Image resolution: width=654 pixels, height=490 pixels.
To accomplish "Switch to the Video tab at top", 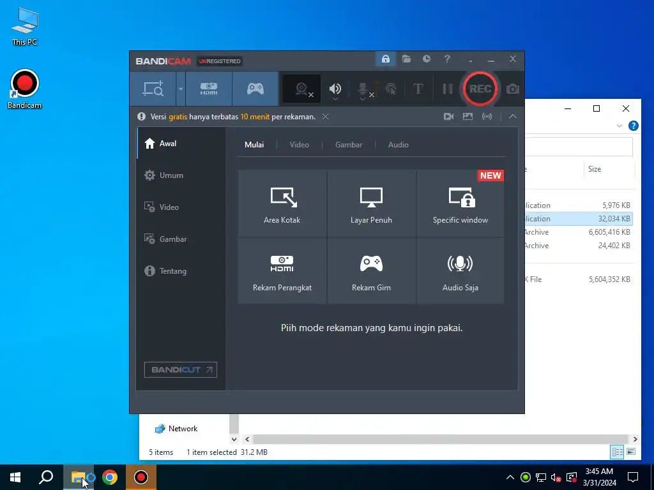I will click(299, 145).
